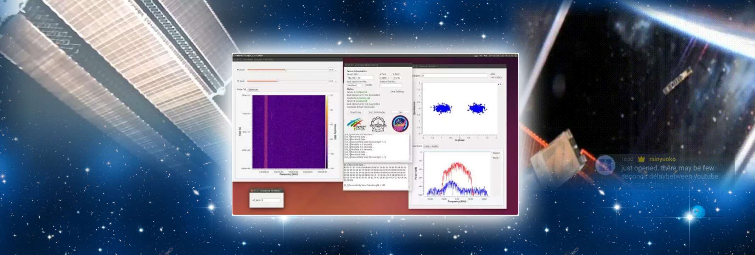
Task: Click the Save Settings button
Action: click(397, 92)
